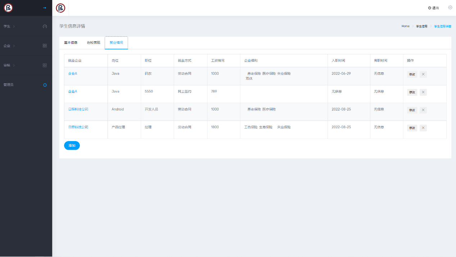Expand the 学生 sidebar menu

9,26
